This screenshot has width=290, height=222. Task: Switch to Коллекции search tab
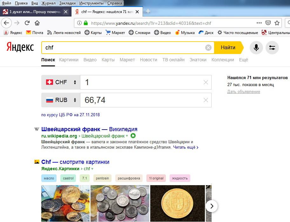223,60
